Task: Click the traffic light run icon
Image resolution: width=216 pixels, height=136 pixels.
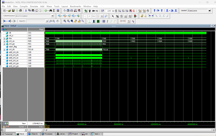Action: coord(135,16)
